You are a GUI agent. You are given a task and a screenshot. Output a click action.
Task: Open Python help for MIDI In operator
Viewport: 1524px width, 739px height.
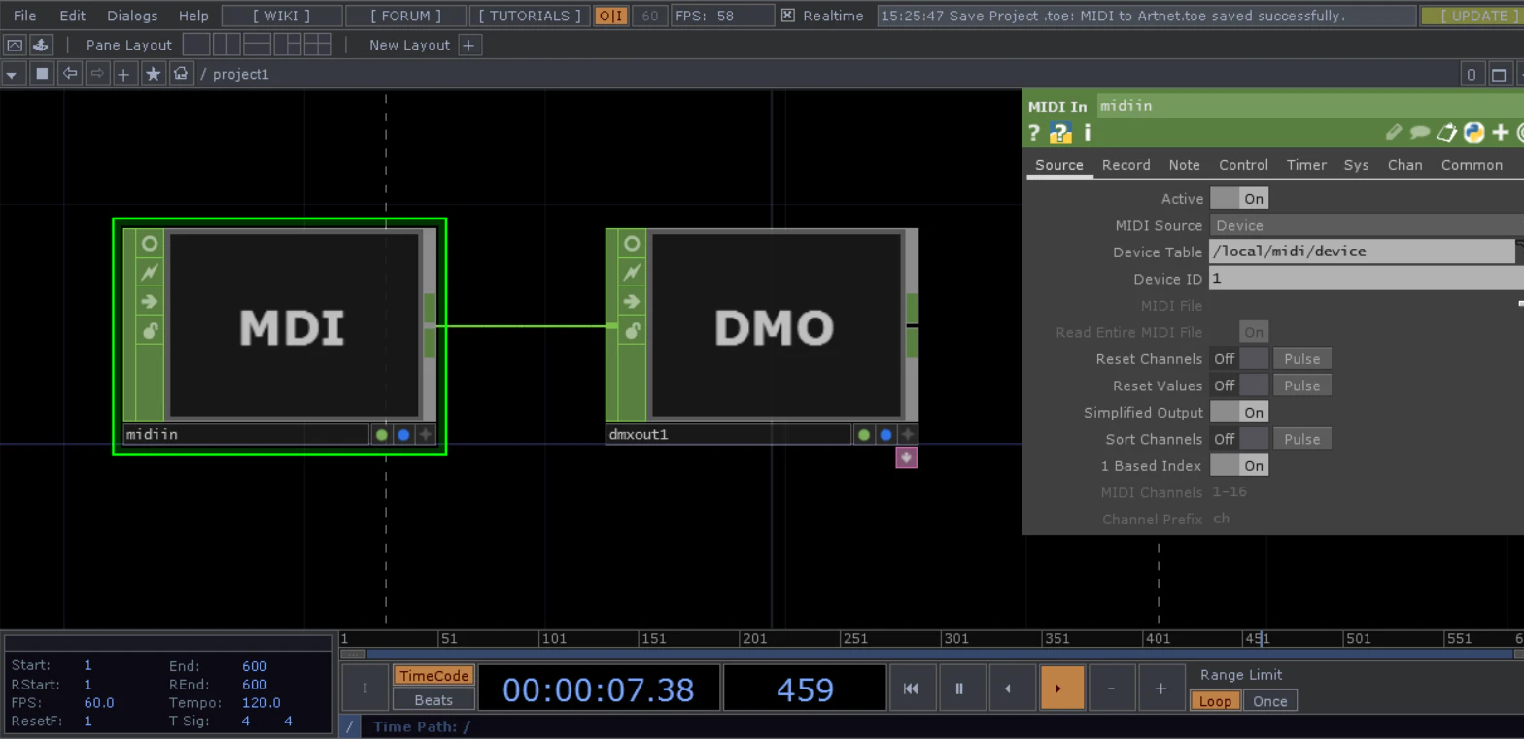click(1060, 133)
